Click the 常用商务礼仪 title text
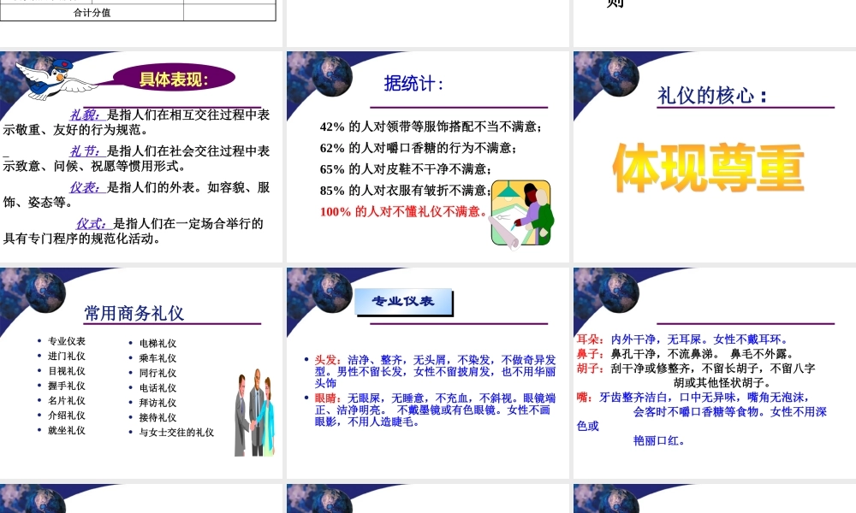 [134, 314]
